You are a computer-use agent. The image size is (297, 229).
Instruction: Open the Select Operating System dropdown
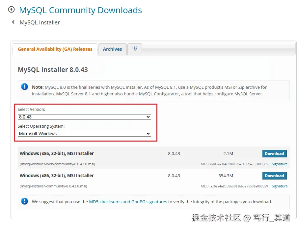click(x=84, y=134)
